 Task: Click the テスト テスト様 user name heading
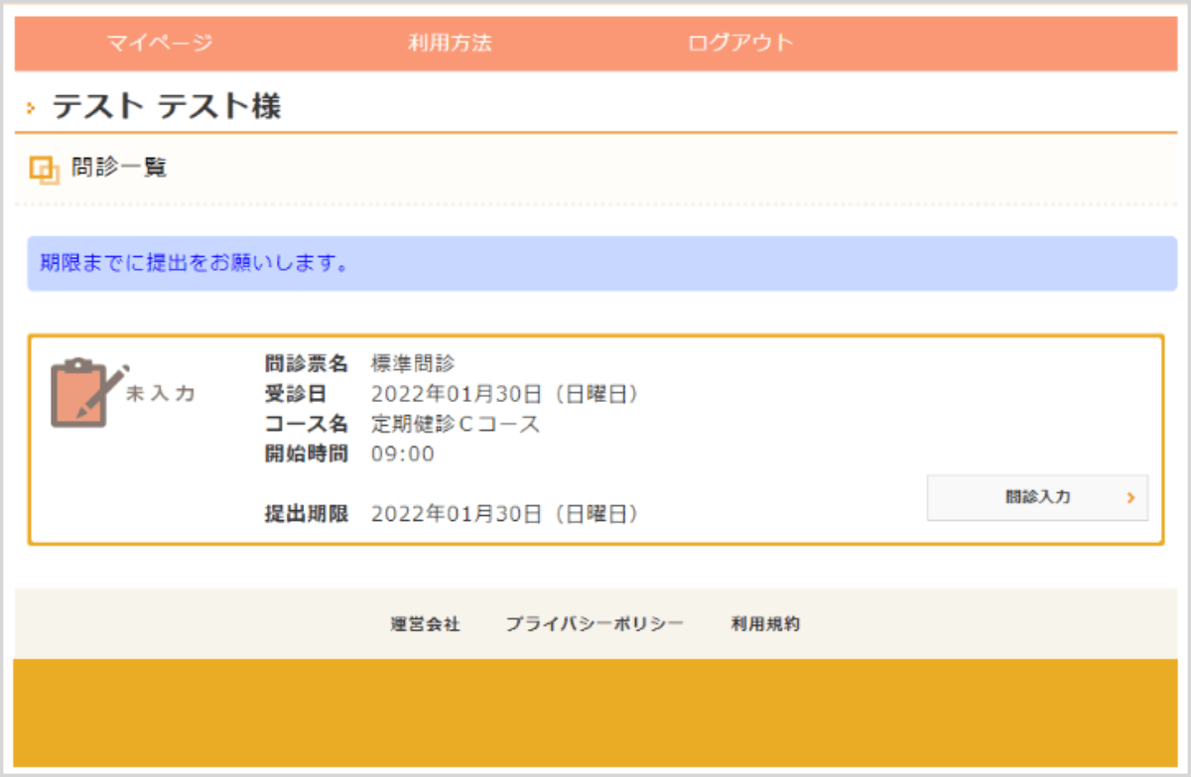(x=167, y=105)
